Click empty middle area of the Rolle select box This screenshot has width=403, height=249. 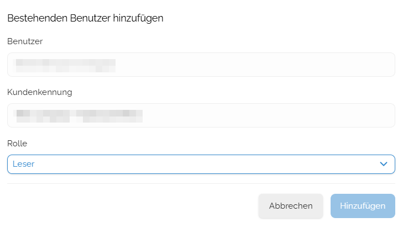point(201,165)
